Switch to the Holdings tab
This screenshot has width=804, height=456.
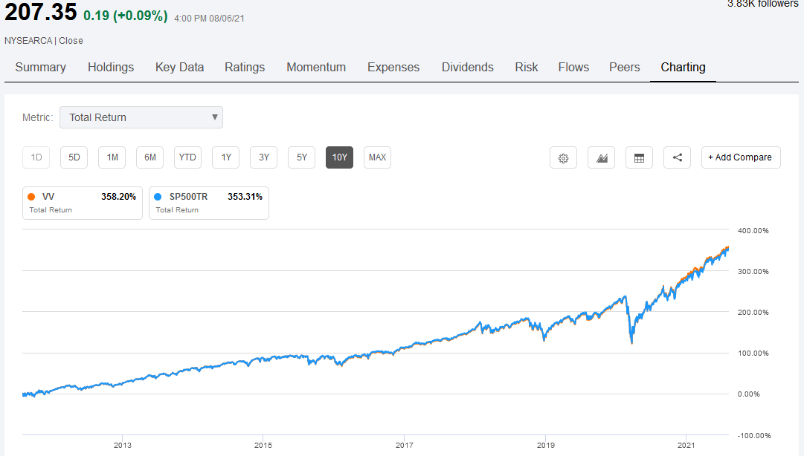[111, 67]
